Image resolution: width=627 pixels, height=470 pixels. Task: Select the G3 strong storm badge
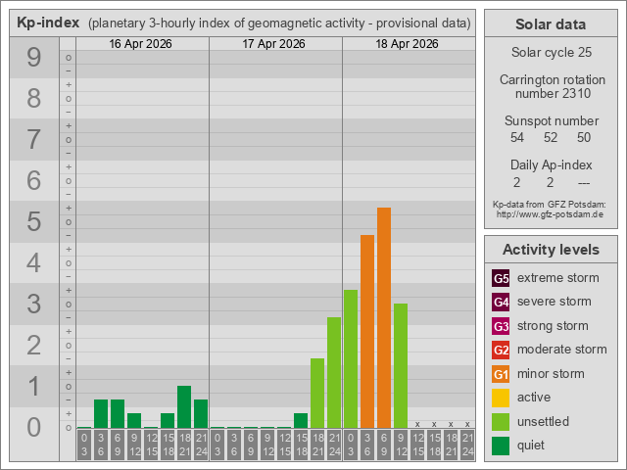501,326
